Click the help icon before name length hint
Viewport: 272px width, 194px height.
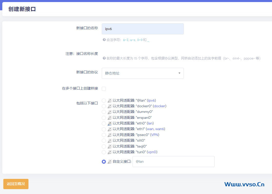[104, 58]
